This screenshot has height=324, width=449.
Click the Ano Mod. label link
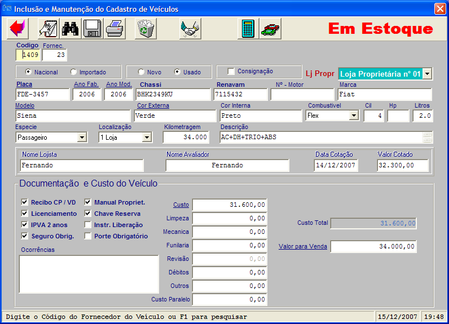pyautogui.click(x=119, y=84)
